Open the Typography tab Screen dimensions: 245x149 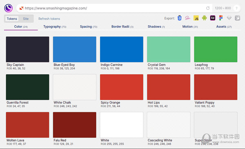point(55,26)
